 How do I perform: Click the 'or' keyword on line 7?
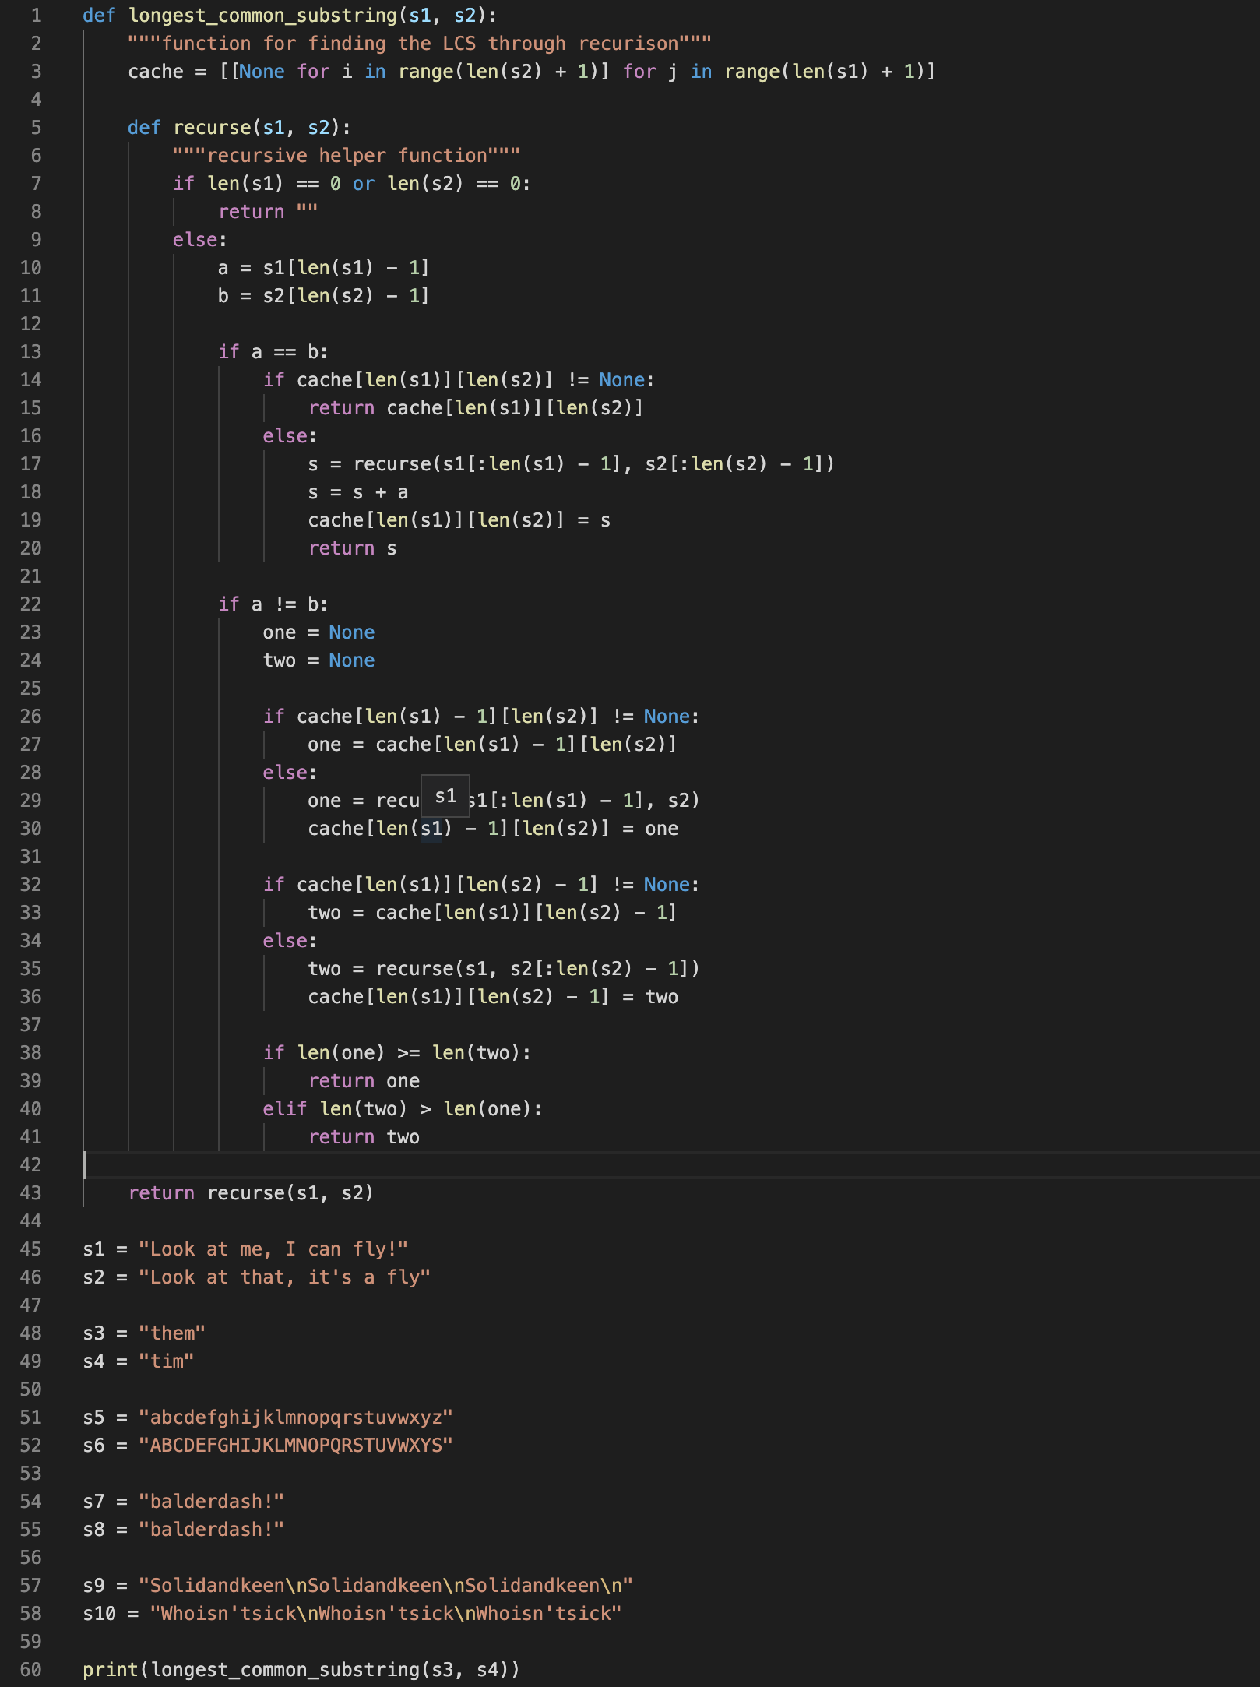click(x=364, y=184)
